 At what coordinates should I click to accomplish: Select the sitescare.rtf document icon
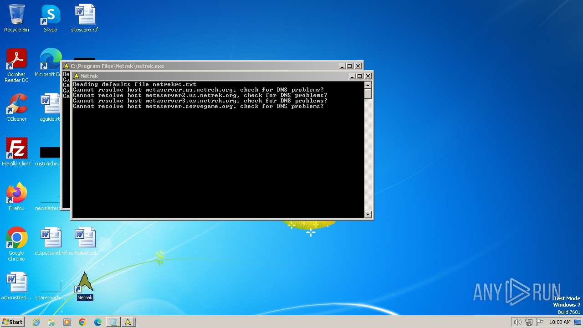(84, 18)
